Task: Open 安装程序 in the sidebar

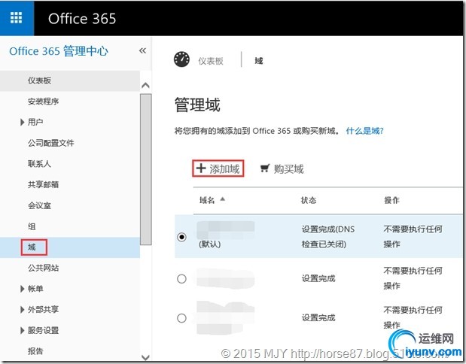Action: click(44, 102)
